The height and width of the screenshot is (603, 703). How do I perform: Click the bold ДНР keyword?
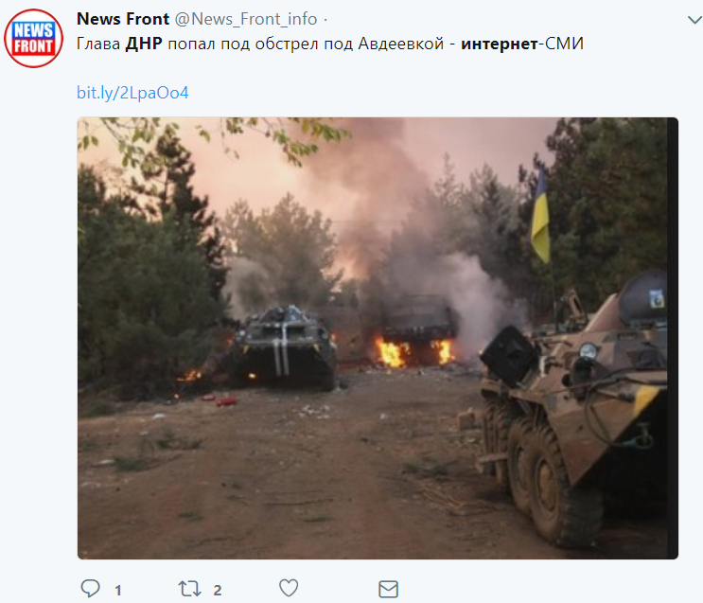144,44
